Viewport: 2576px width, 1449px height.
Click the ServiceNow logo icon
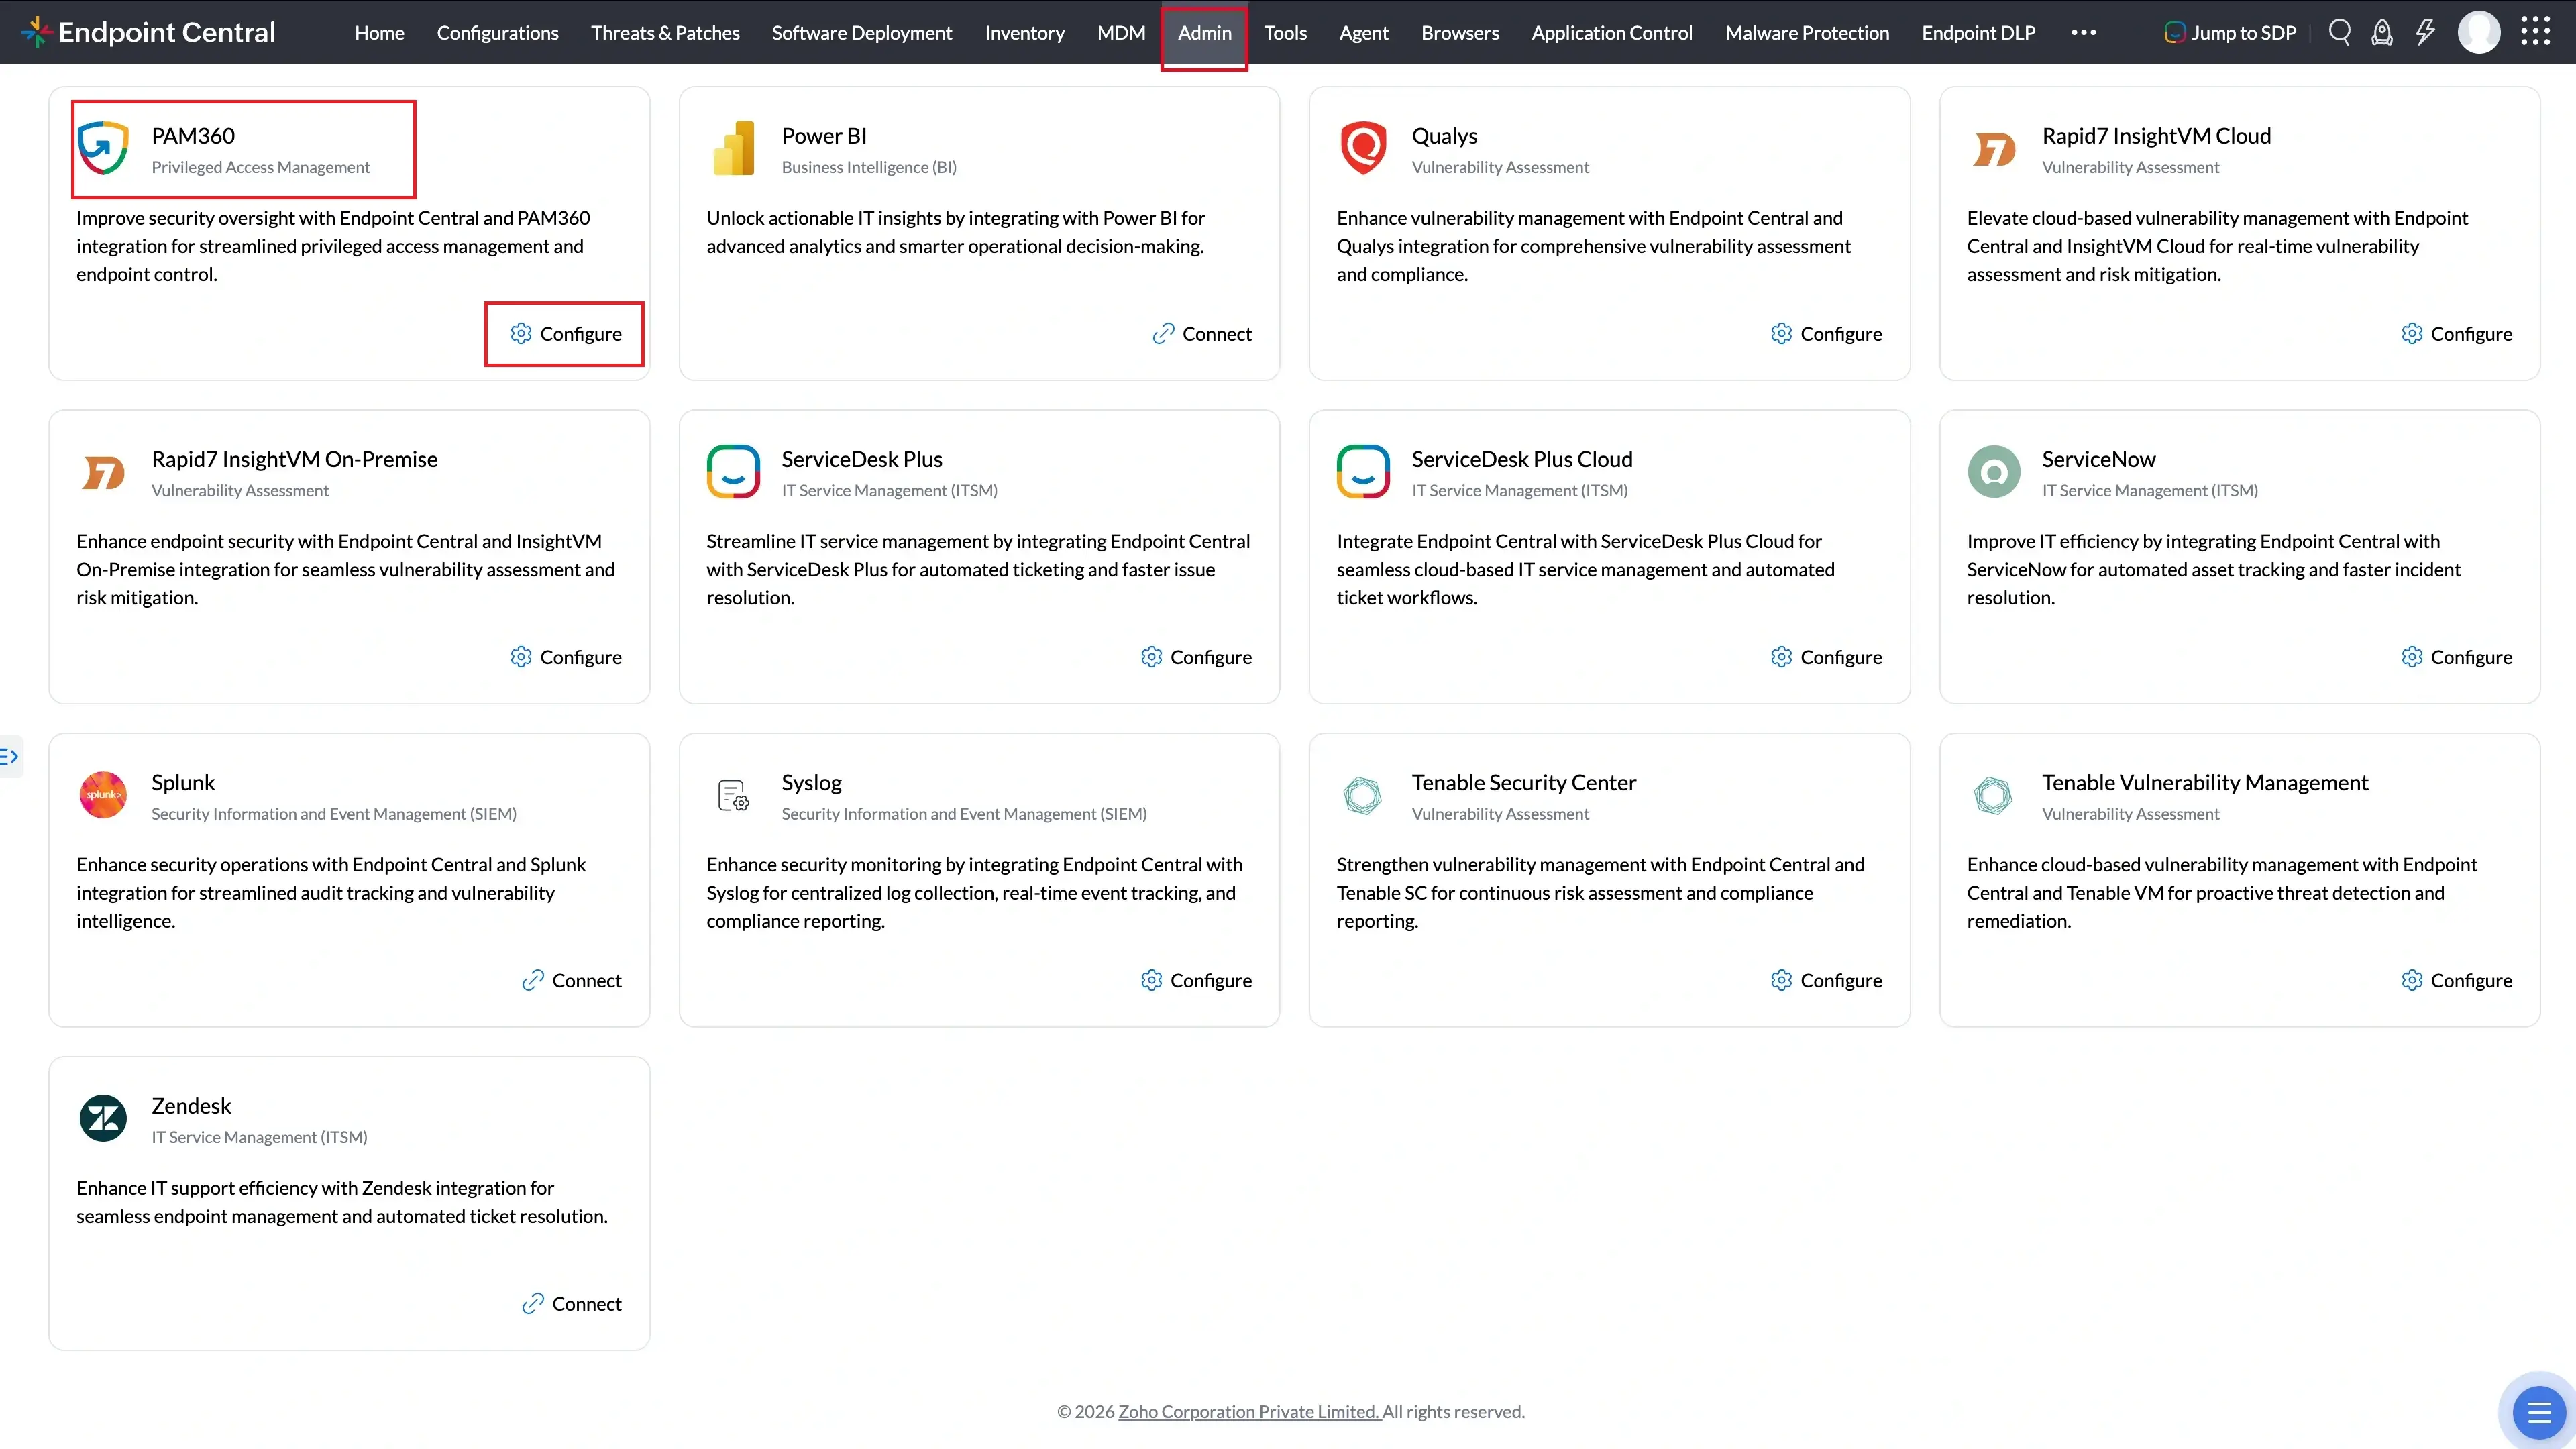(1993, 471)
